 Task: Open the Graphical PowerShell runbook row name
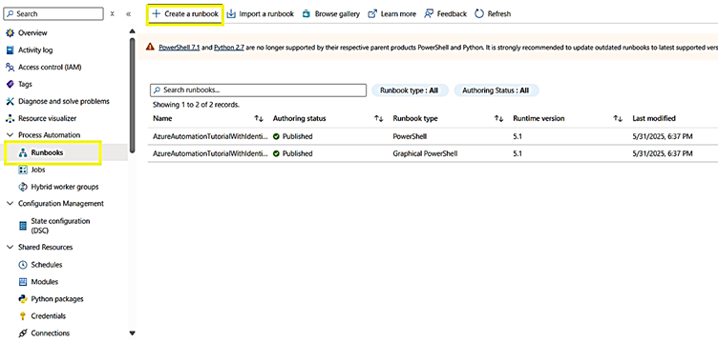pos(210,153)
